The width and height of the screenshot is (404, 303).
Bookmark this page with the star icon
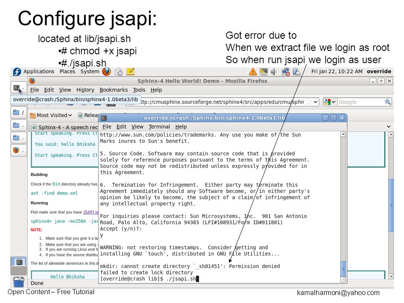click(308, 102)
